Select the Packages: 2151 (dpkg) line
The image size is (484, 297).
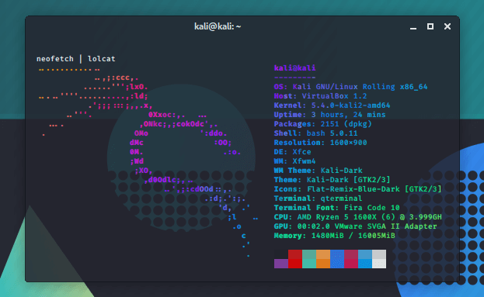[323, 124]
